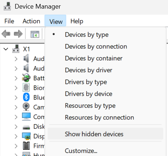Viewport: 168px width, 156px height.
Task: Select the Bluetooth device category icon
Action: coord(26,97)
